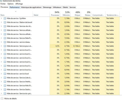Screen dimensions: 122x100
Task: Switch to the Performance tab
Action: 15,7
